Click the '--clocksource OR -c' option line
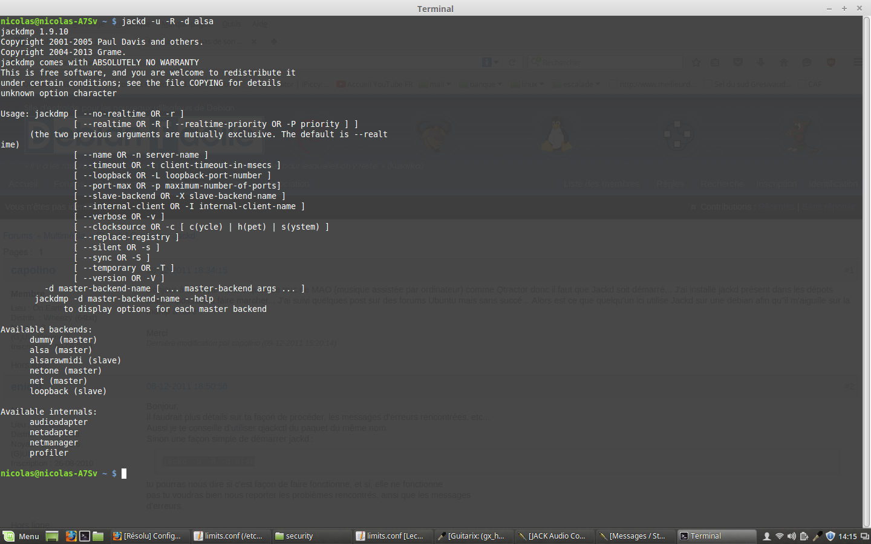This screenshot has width=871, height=544. click(201, 227)
